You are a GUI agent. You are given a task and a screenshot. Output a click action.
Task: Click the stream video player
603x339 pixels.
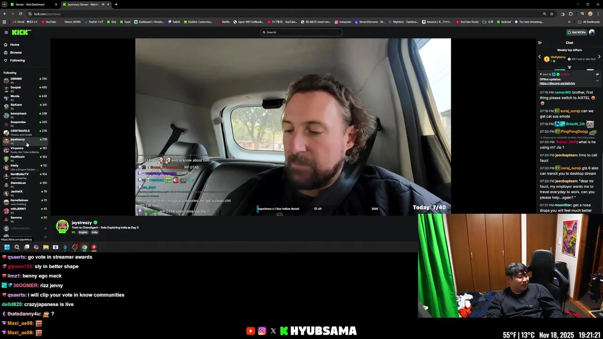point(293,127)
